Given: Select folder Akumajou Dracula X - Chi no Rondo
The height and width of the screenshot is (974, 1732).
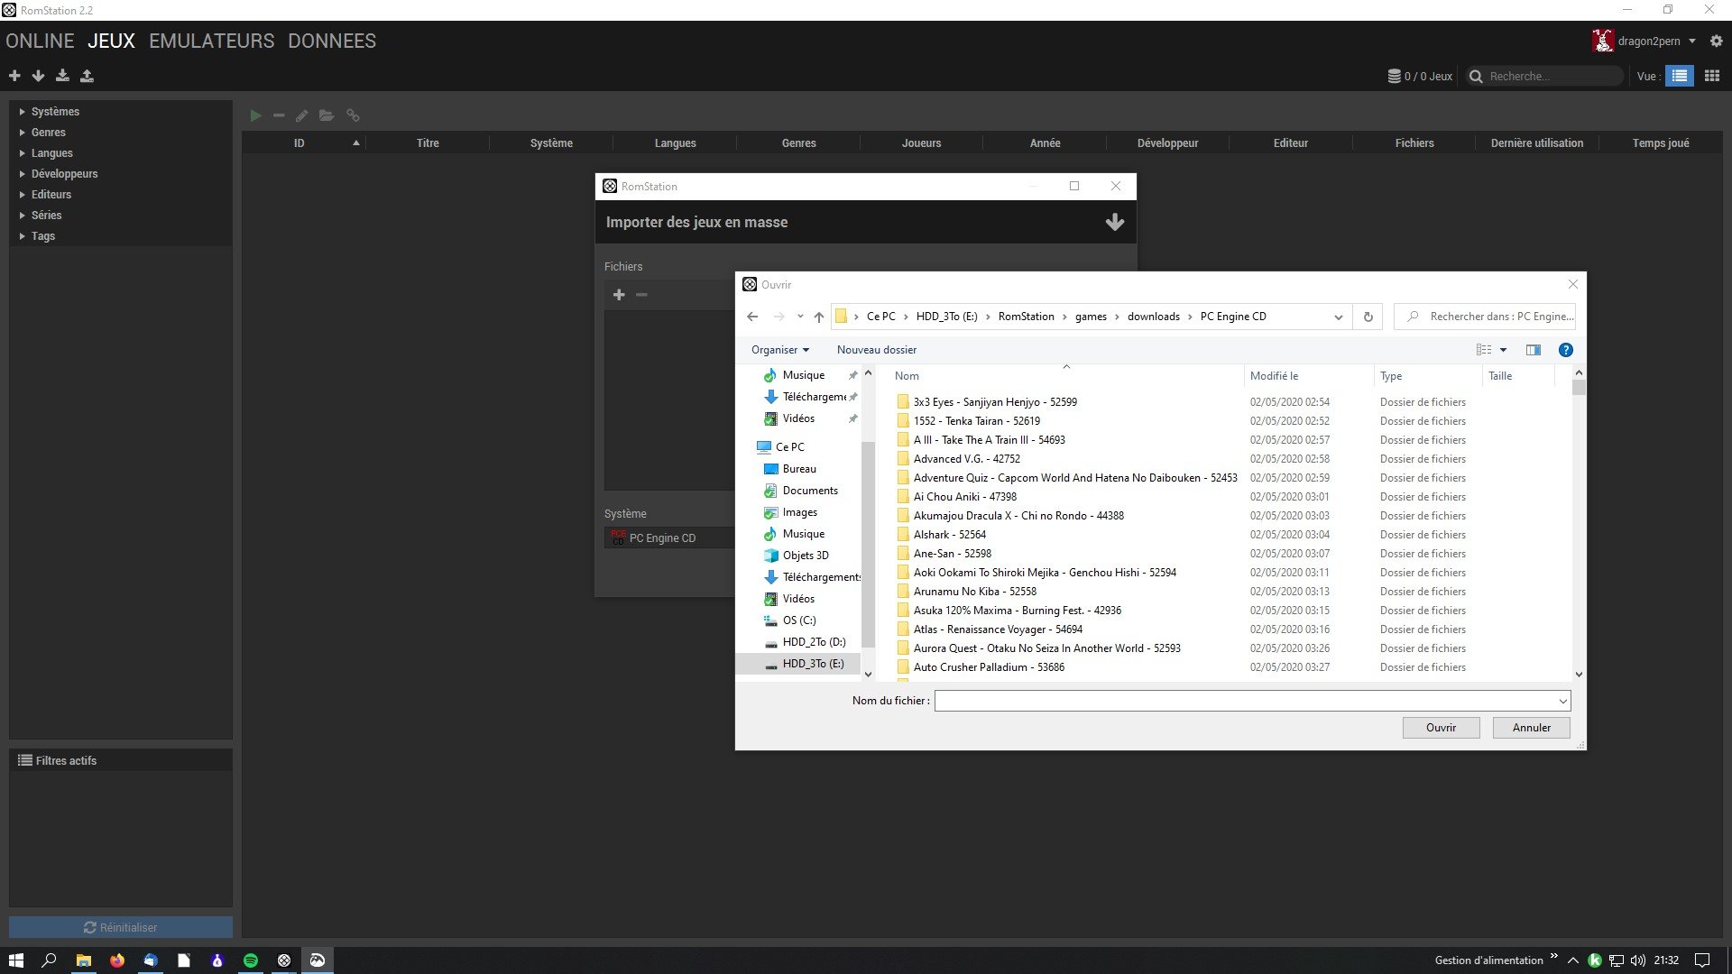Looking at the screenshot, I should 1018,516.
